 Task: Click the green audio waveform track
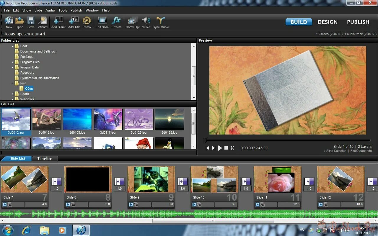[x=189, y=214]
